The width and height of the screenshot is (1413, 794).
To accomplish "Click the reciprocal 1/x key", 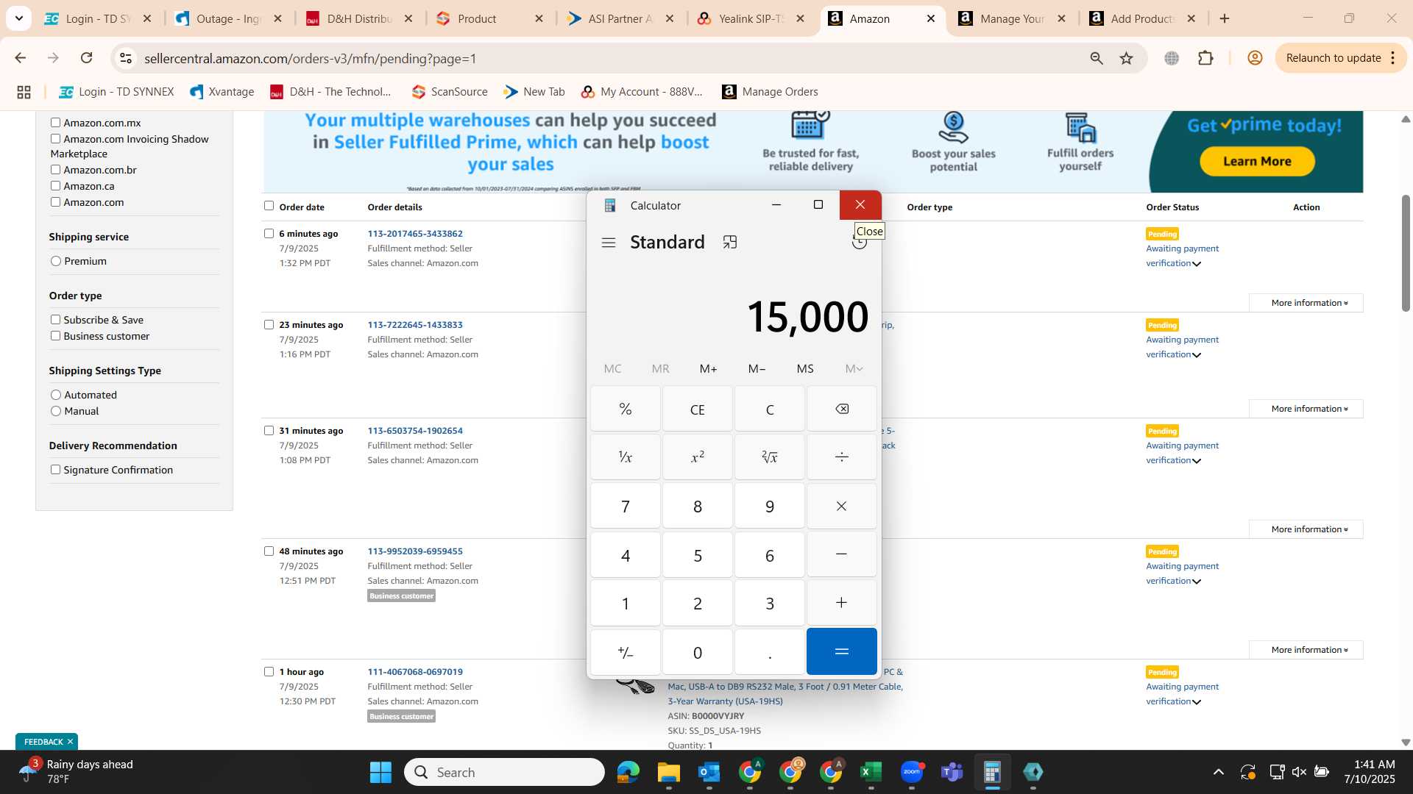I will click(626, 457).
